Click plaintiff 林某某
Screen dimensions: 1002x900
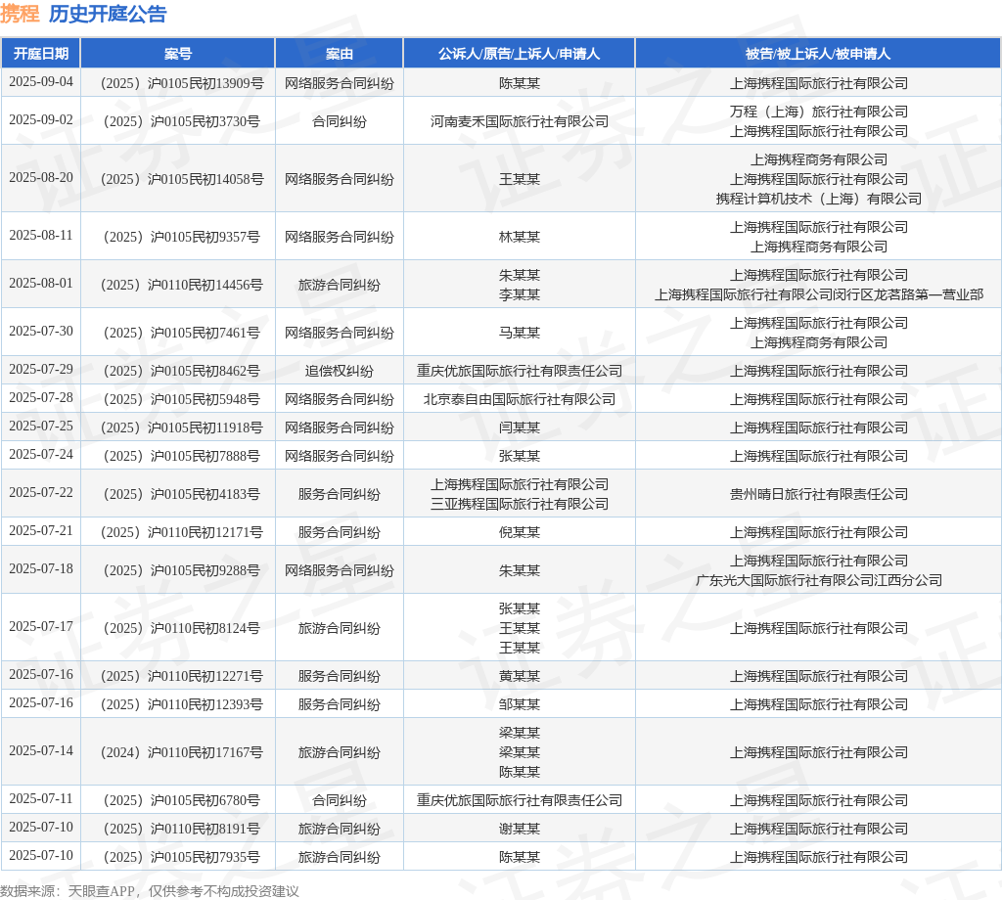pyautogui.click(x=519, y=237)
